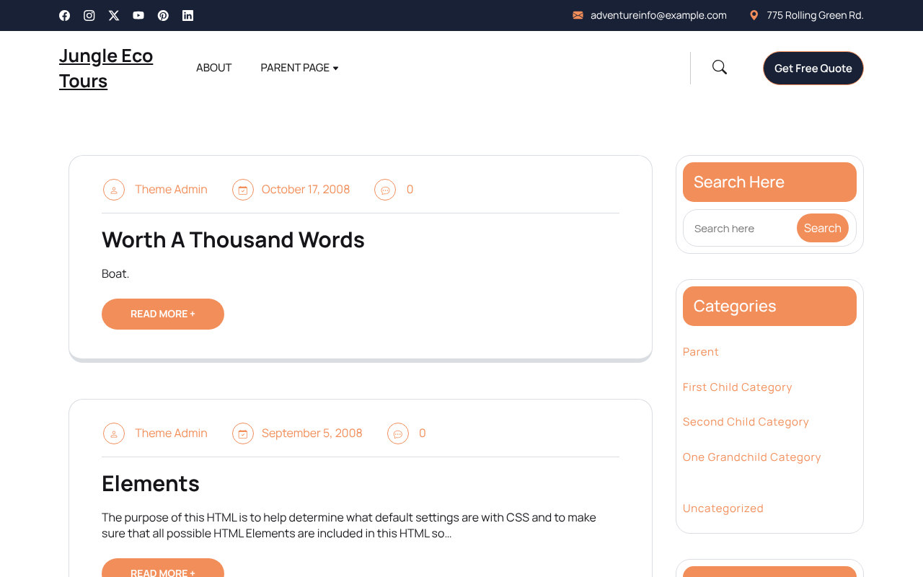Select the September 5, 2008 date link
The height and width of the screenshot is (577, 923).
(x=312, y=433)
